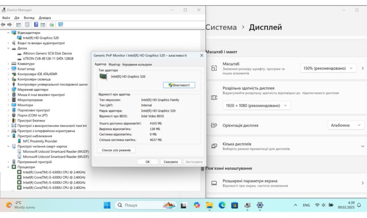
Task: Click the chip icon beside Мікропрограма
Action: point(14,100)
